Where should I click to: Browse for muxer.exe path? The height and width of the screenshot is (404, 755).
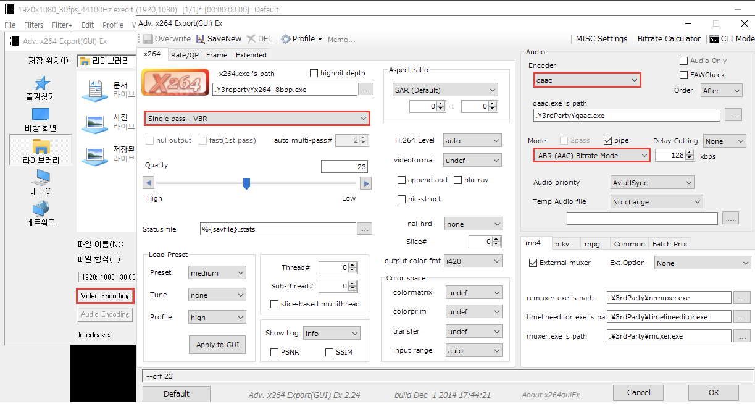[x=743, y=336]
